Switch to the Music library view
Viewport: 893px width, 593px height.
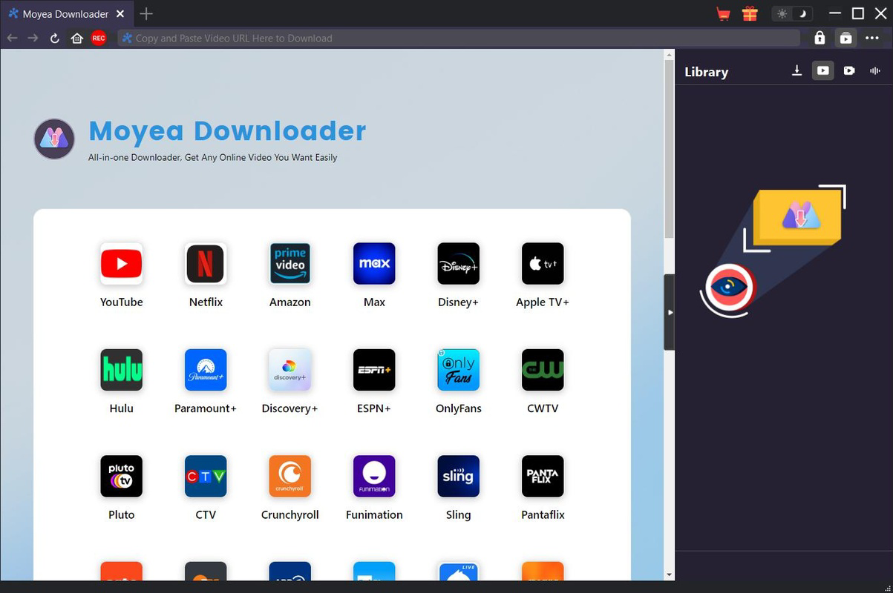point(874,70)
